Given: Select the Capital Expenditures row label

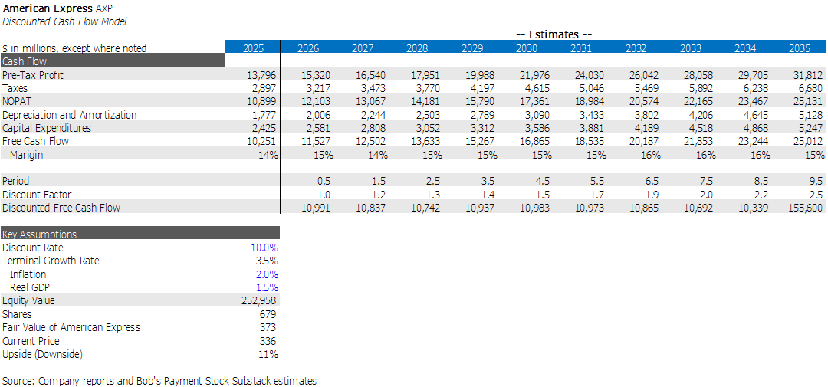Looking at the screenshot, I should (47, 128).
